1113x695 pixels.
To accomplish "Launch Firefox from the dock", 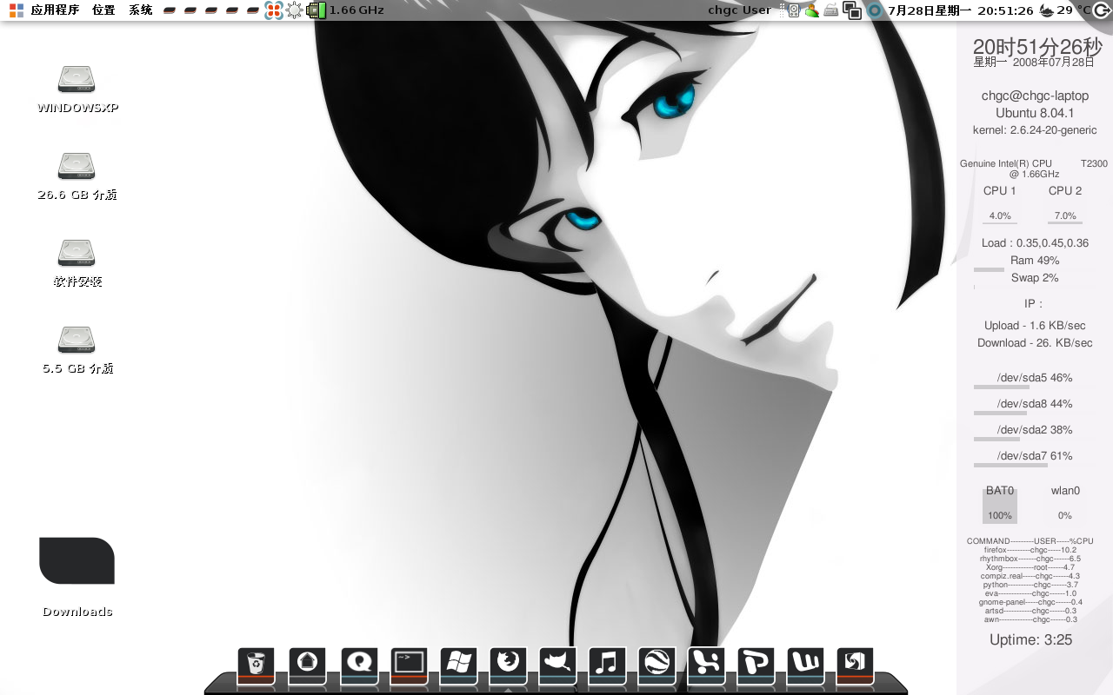I will click(x=508, y=665).
